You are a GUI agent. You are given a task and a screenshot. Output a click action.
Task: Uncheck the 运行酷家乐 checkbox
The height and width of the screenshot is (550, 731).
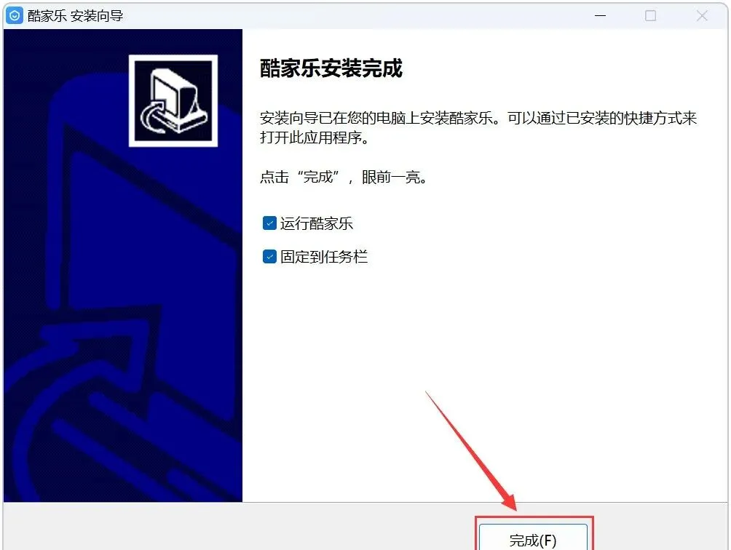point(269,223)
